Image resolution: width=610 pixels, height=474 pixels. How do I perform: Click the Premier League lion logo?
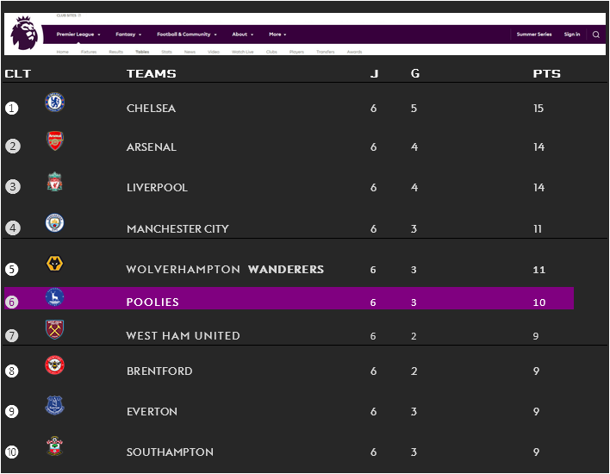[x=24, y=33]
